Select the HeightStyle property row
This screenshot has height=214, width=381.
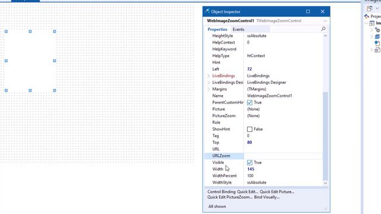pos(264,36)
